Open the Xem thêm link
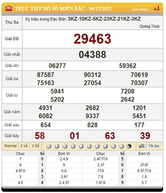Viewport: 166px width, 193px height. (141, 9)
